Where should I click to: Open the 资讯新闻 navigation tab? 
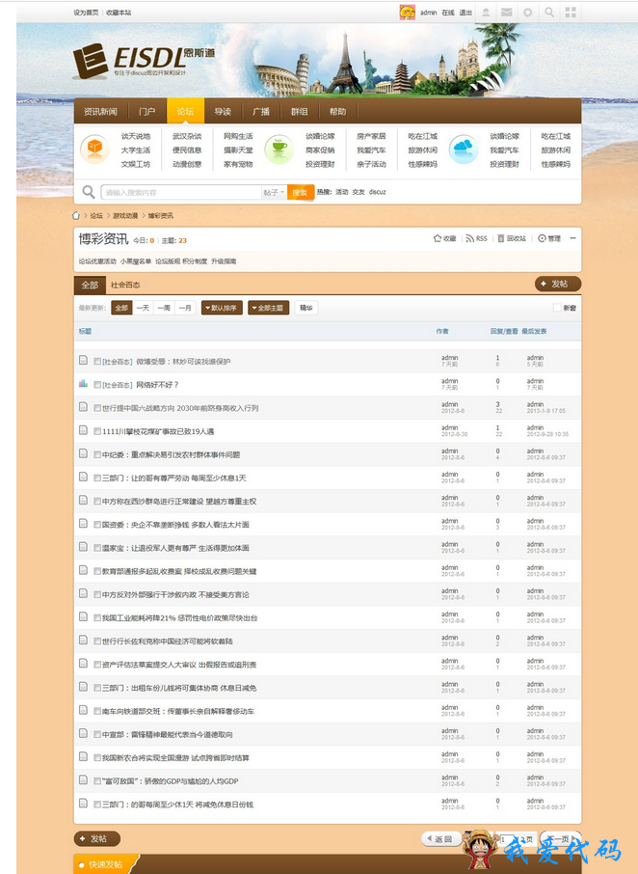(100, 112)
